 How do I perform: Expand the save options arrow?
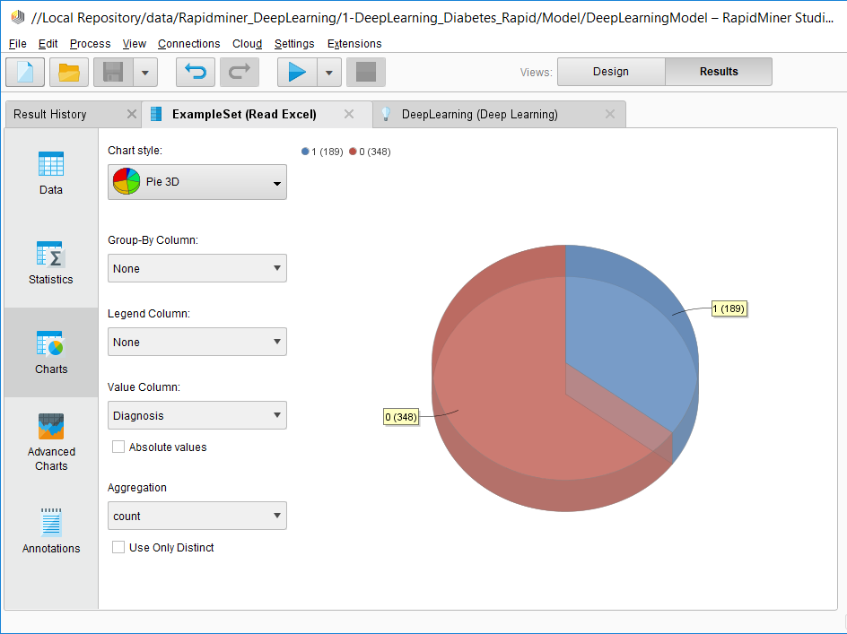coord(145,72)
